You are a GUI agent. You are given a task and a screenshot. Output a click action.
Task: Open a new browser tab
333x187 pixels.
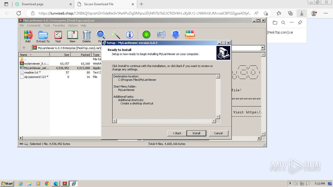coord(142,4)
